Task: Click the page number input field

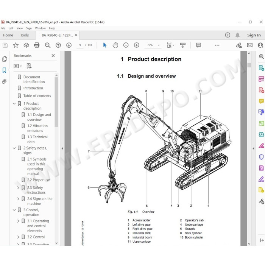Action: click(80, 45)
